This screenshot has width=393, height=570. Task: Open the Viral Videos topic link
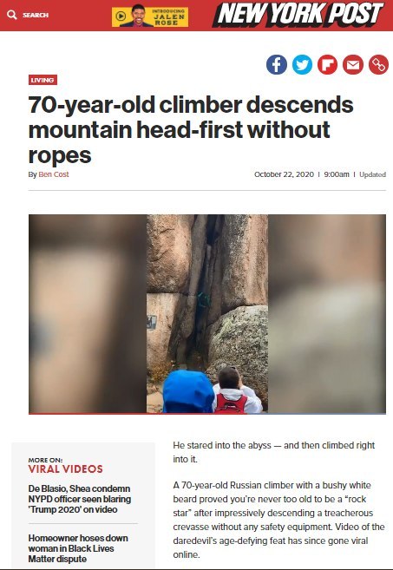tap(65, 469)
